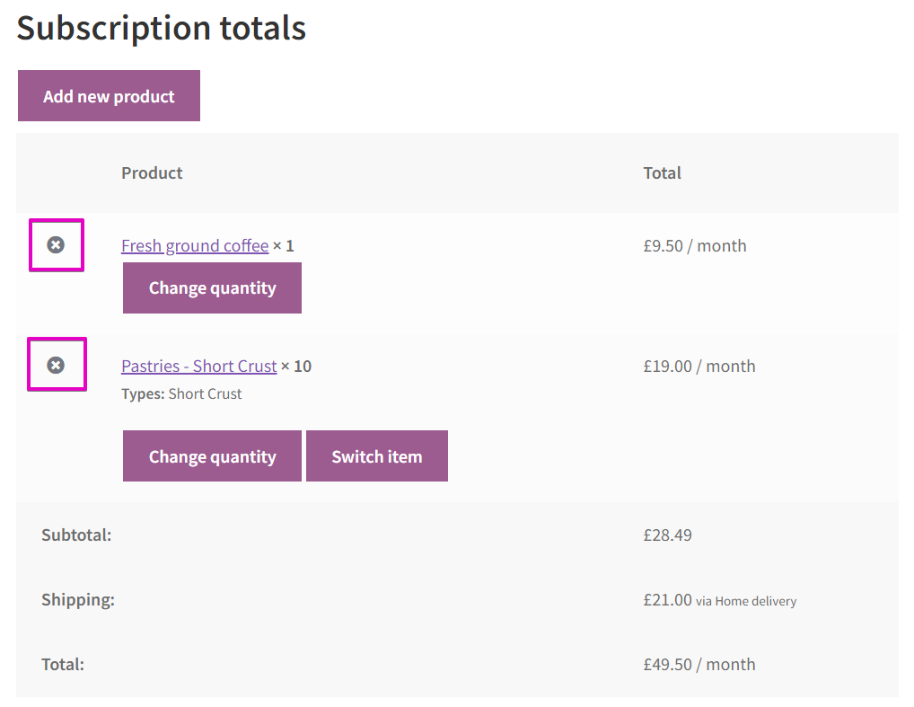Open the Pastries - Short Crust link
The width and height of the screenshot is (914, 707).
(198, 367)
